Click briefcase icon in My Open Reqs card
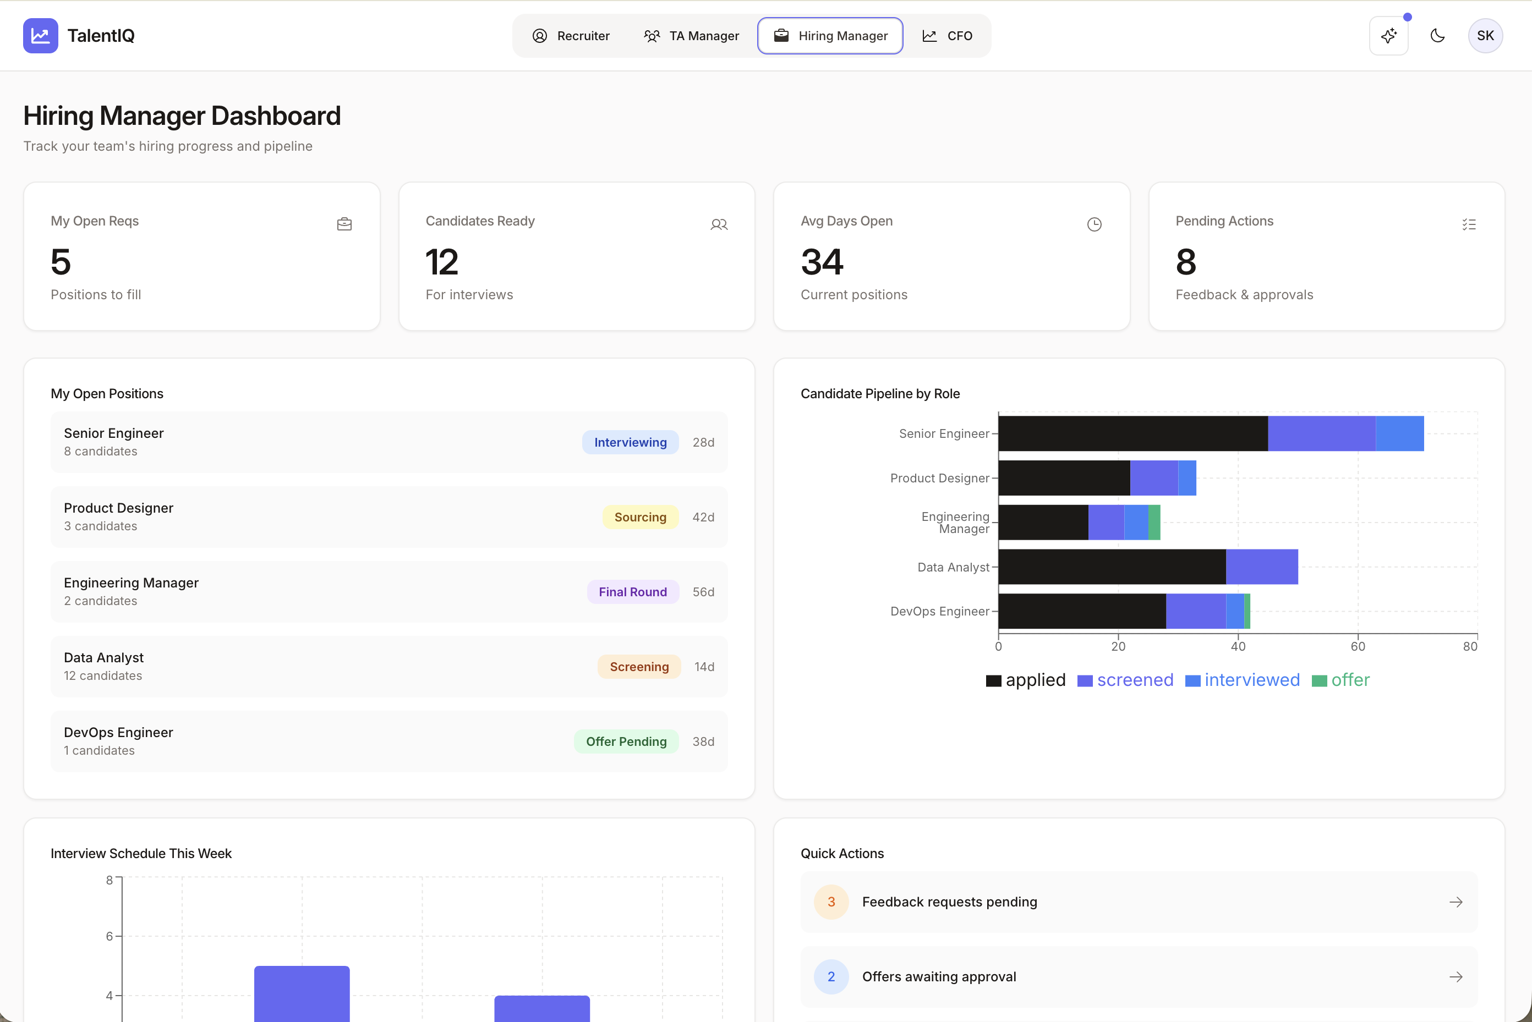This screenshot has height=1022, width=1532. click(x=344, y=224)
